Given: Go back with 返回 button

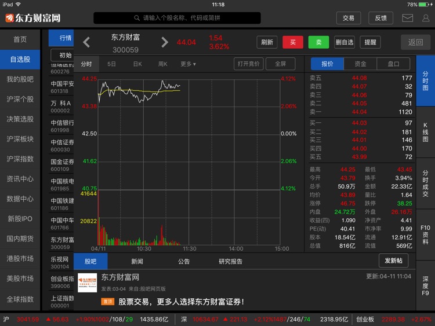Looking at the screenshot, I should (415, 42).
